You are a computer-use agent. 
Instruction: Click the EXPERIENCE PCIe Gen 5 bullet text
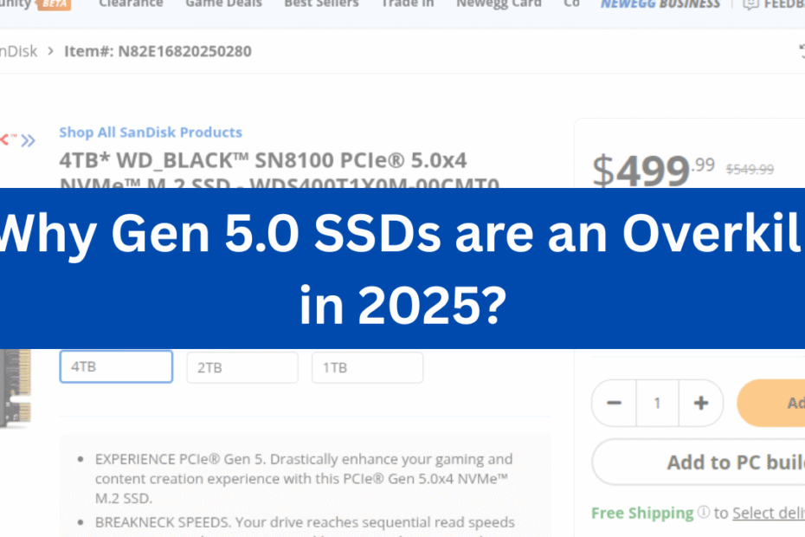pos(304,478)
